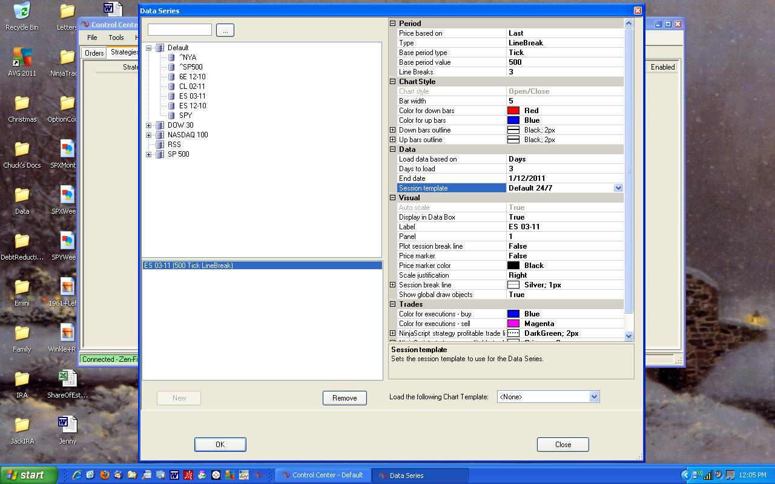Expand the Session break line property
The image size is (775, 484).
(392, 285)
